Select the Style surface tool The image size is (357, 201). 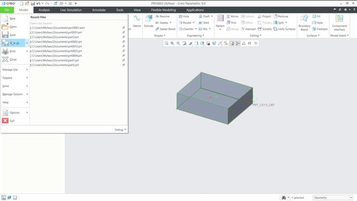point(317,22)
